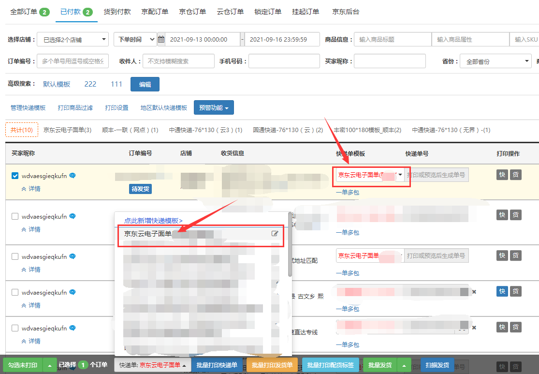Image resolution: width=539 pixels, height=374 pixels.
Task: Click the 货 icon in the third order row
Action: pos(516,255)
